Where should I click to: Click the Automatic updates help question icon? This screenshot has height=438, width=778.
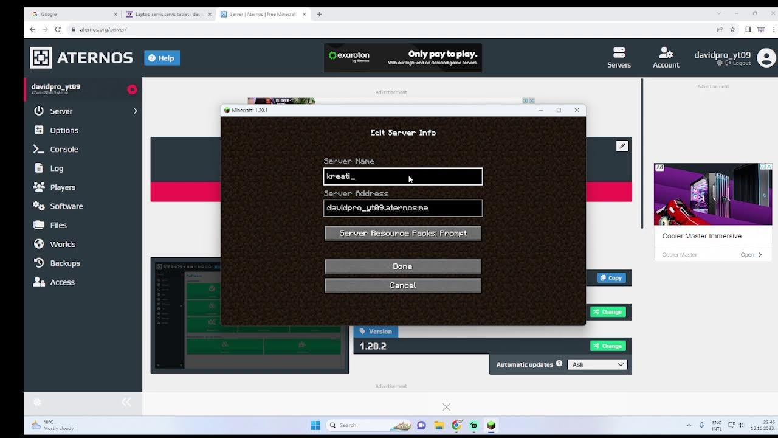click(x=559, y=364)
